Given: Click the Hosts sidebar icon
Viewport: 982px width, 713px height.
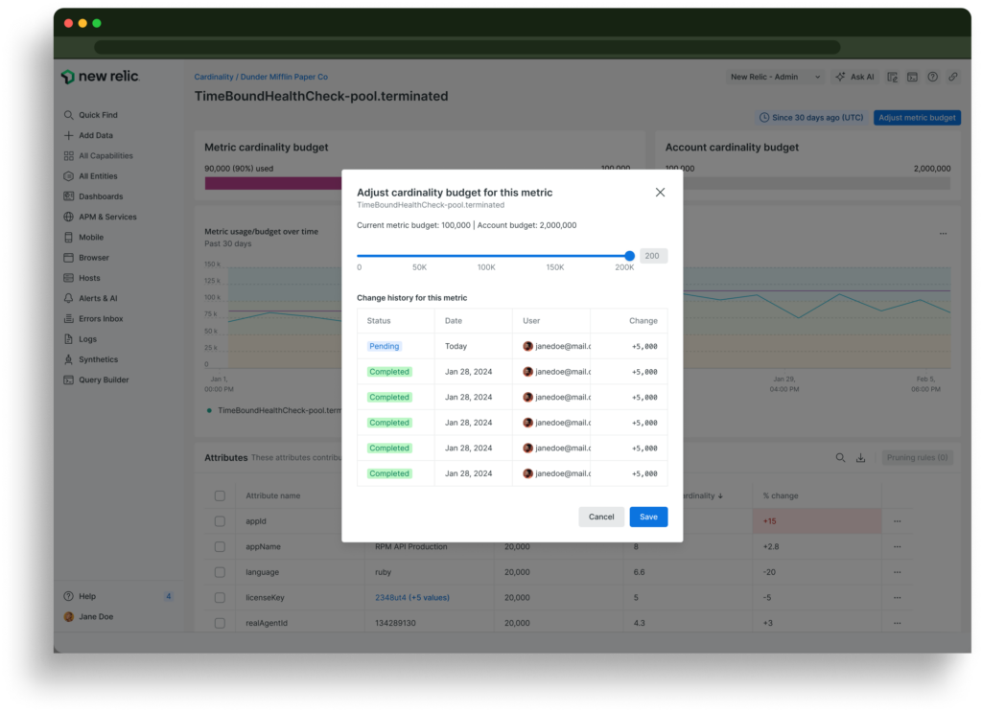Looking at the screenshot, I should tap(68, 278).
